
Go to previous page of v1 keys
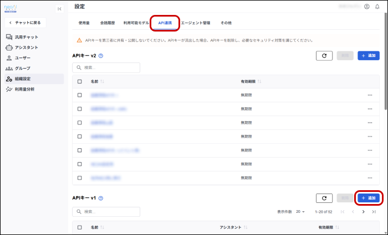click(353, 212)
